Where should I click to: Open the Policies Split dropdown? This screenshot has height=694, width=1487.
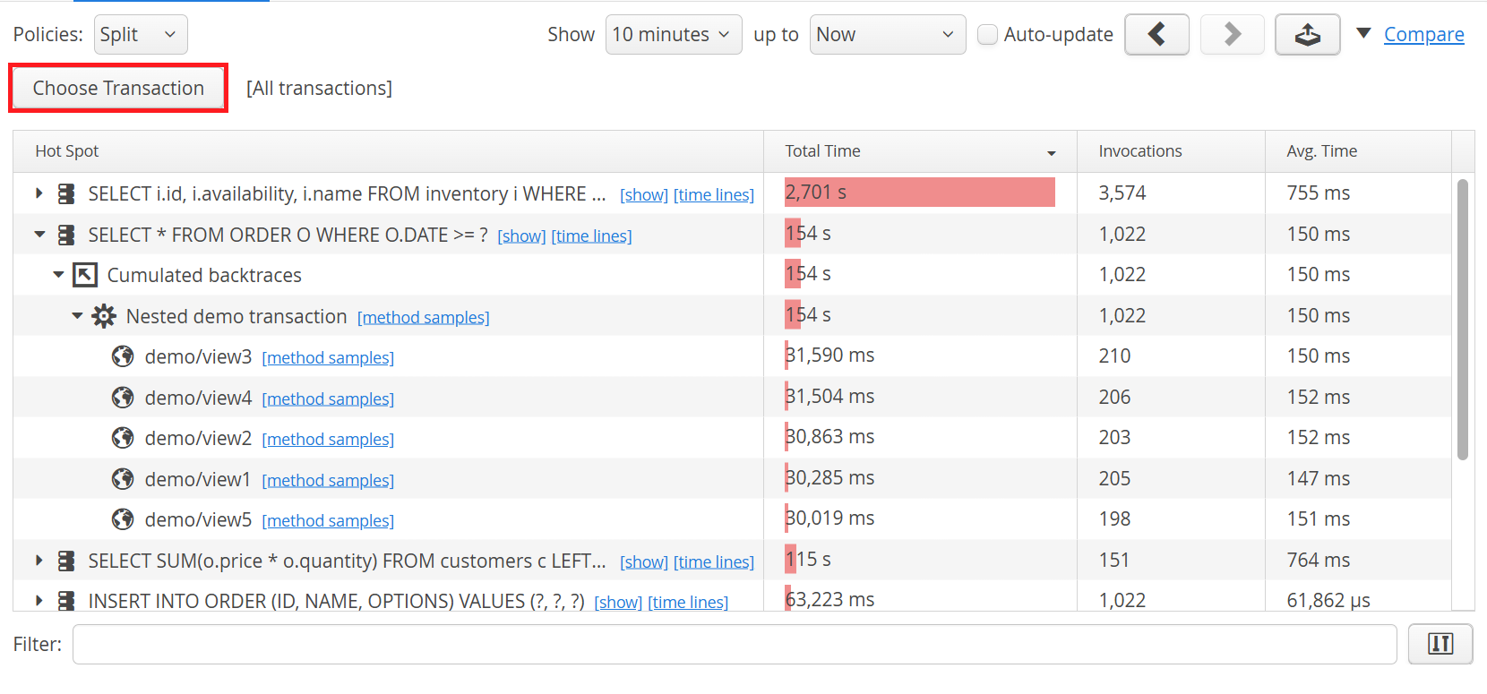point(141,35)
